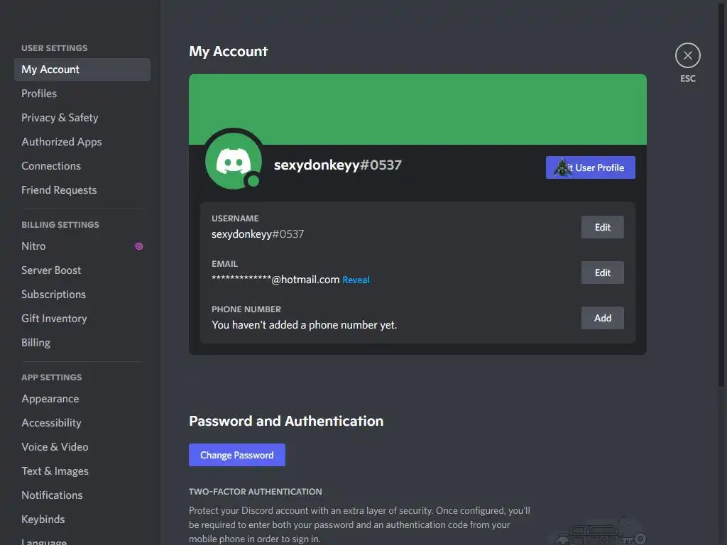Open Nitro billing page

(82, 246)
